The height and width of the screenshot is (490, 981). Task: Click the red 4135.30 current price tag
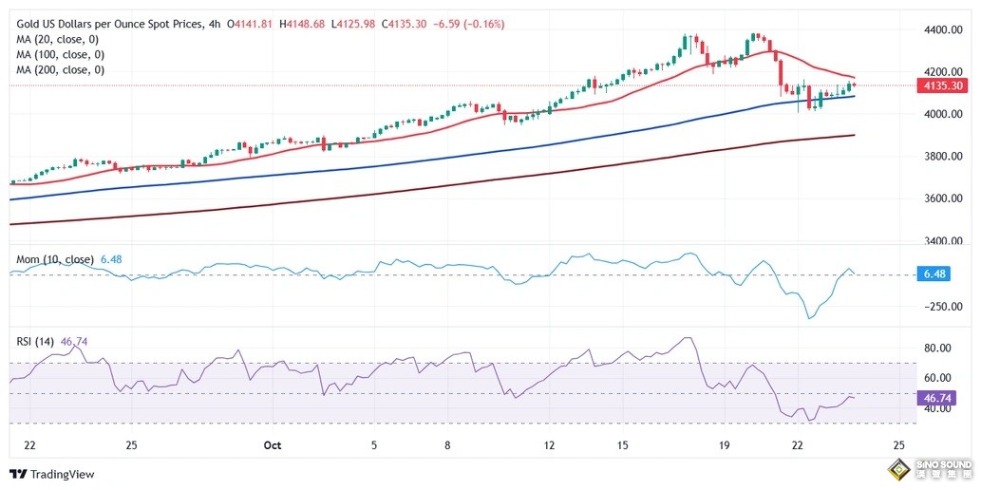943,85
